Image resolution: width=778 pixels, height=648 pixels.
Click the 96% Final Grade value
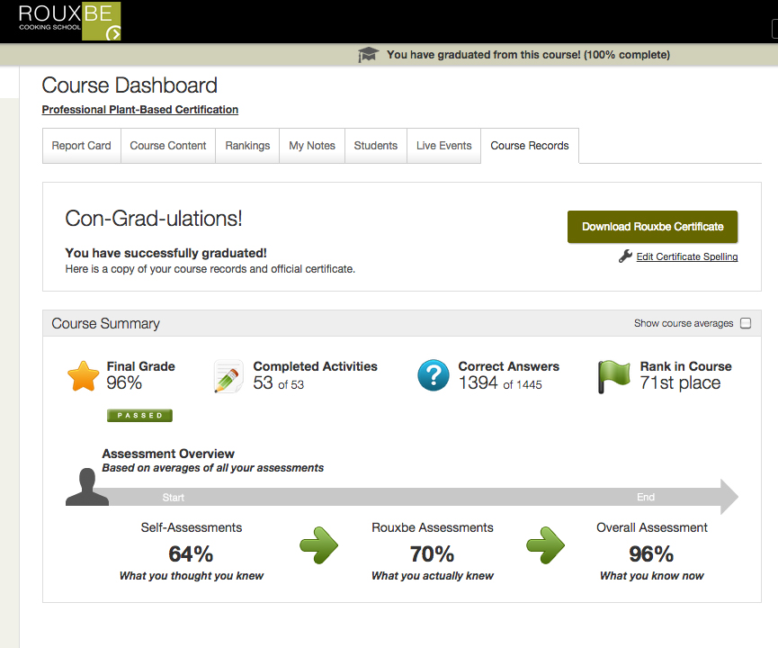(124, 382)
